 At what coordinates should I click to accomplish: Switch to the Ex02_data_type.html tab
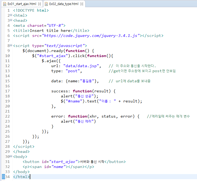(64, 4)
